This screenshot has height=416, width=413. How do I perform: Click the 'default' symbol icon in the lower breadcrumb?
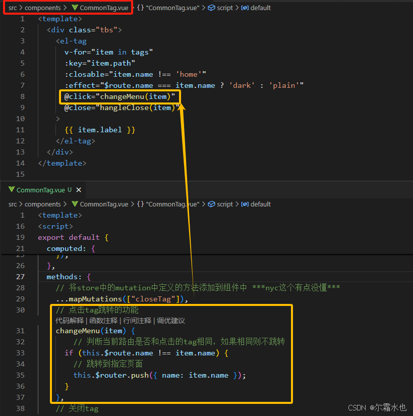(245, 204)
